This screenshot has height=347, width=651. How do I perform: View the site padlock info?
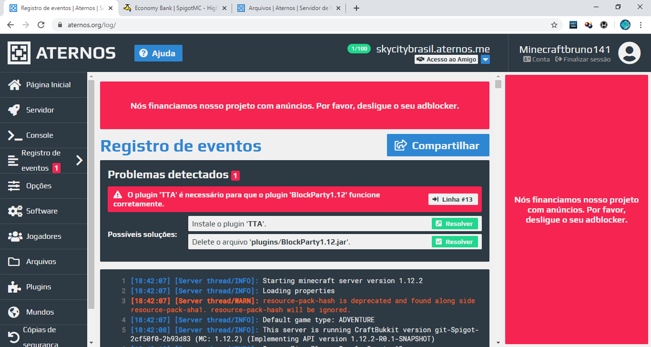click(x=60, y=25)
